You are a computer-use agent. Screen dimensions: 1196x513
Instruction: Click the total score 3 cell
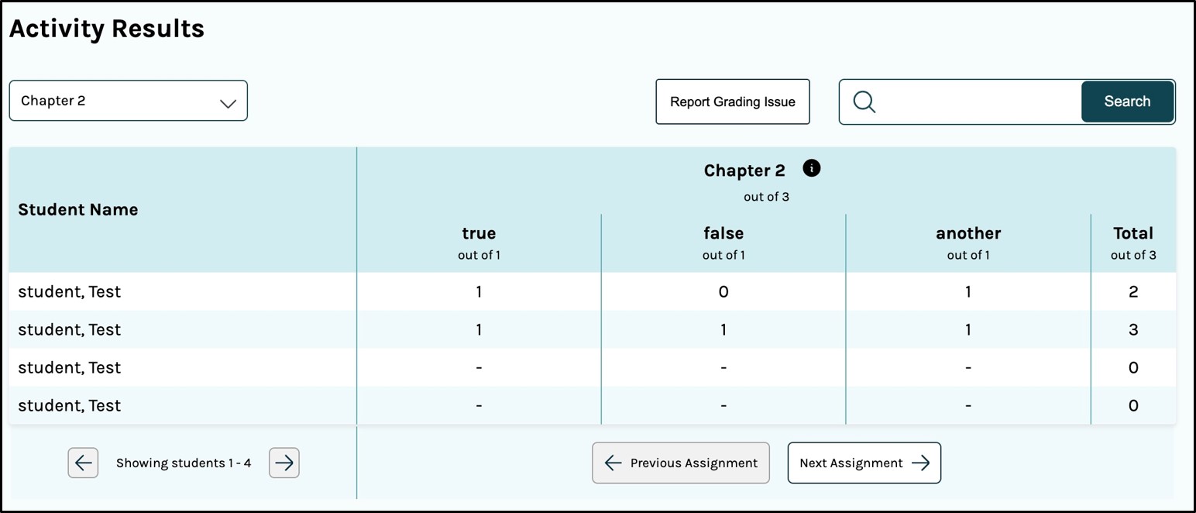(x=1133, y=329)
